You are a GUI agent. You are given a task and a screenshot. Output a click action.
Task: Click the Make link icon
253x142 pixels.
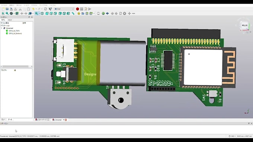click(x=87, y=13)
